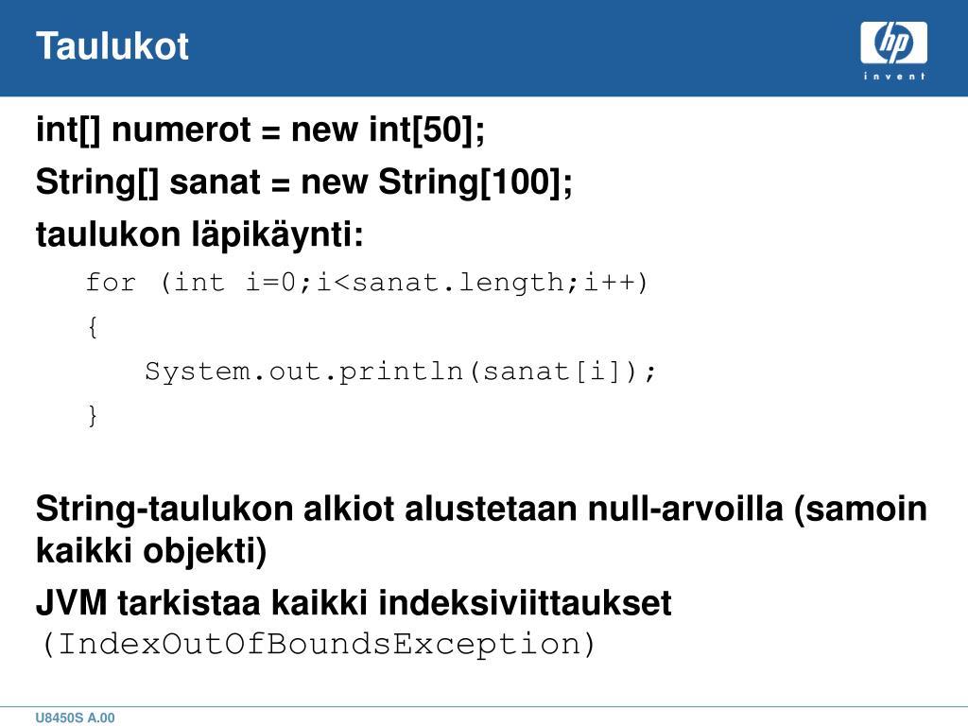Click the System.out.println(sanat[i]) statement

pyautogui.click(x=400, y=372)
